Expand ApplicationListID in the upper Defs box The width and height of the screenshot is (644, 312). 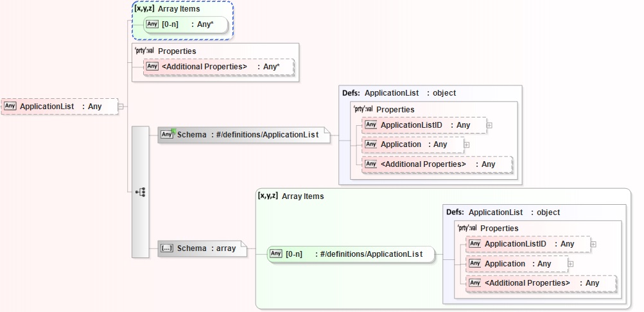click(x=489, y=125)
